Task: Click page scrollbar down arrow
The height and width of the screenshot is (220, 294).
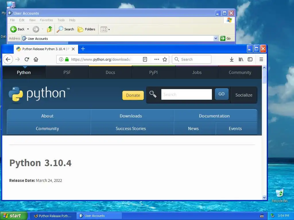Action: pos(264,197)
